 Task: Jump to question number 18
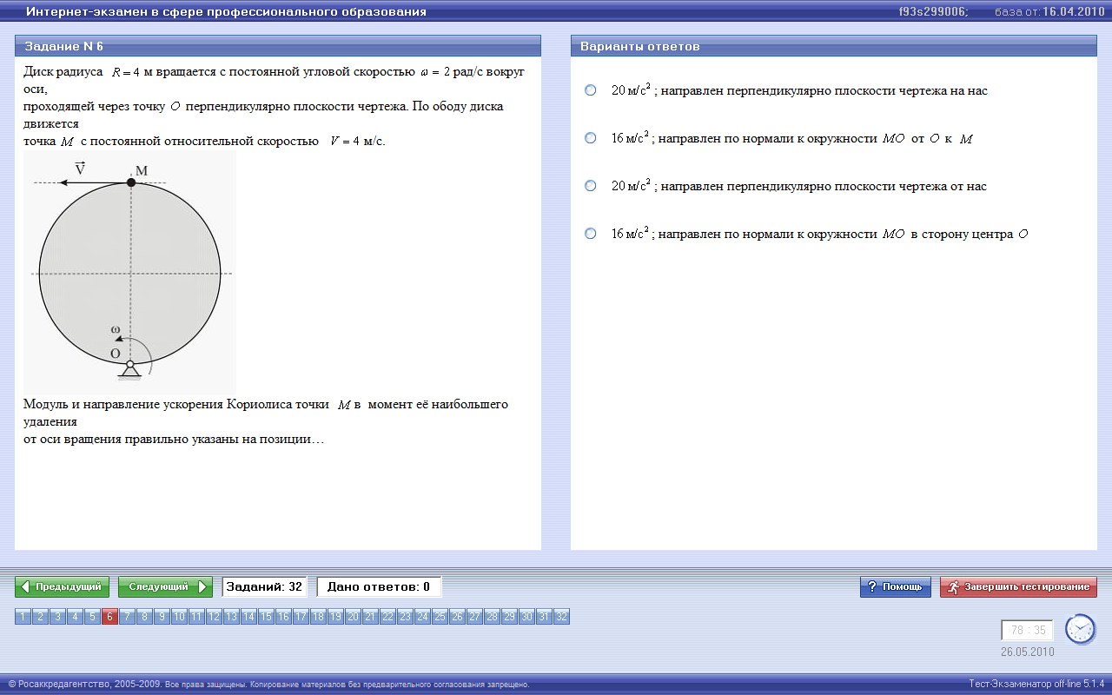click(x=318, y=617)
